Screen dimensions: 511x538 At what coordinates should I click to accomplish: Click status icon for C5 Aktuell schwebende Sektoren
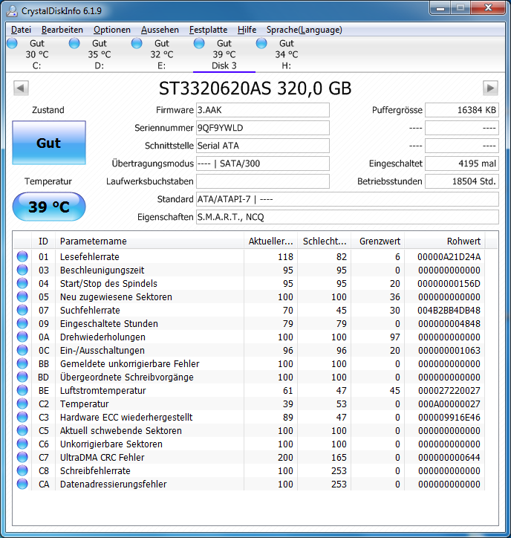tap(22, 430)
